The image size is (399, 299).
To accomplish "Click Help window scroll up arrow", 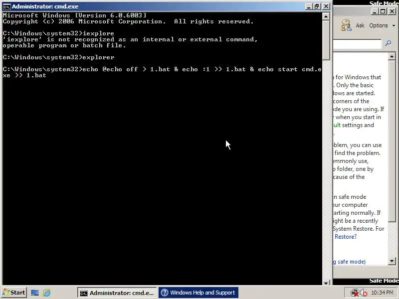I will tap(392, 56).
